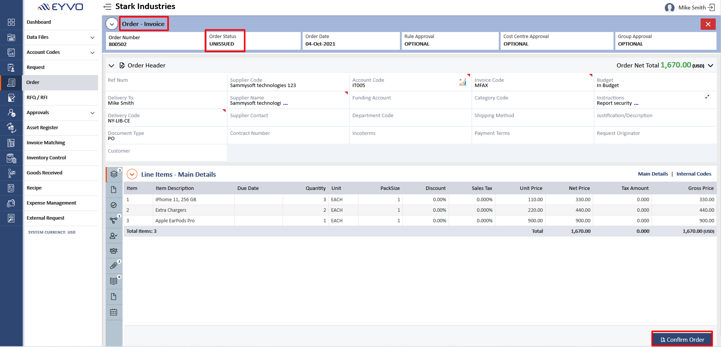
Task: Open the user group tab icon
Action: click(114, 251)
